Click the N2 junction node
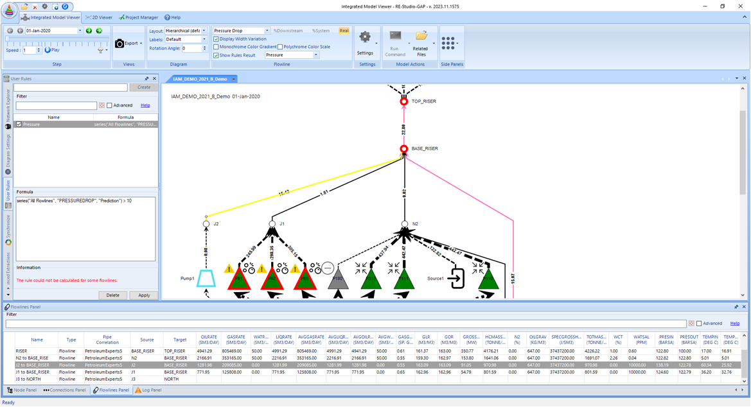The image size is (751, 407). (x=405, y=224)
